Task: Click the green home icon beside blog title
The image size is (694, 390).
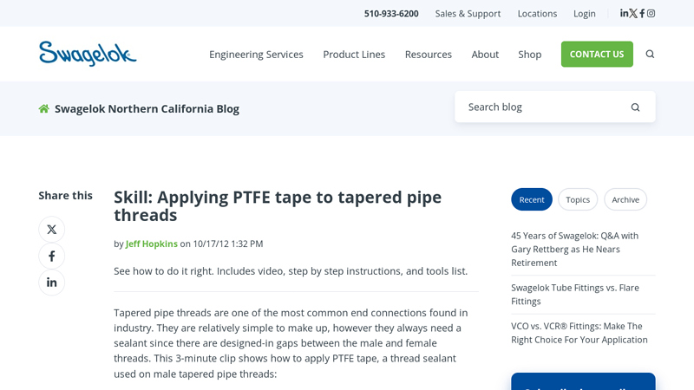Action: coord(44,108)
